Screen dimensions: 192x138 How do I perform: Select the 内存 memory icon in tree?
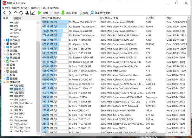point(11,23)
